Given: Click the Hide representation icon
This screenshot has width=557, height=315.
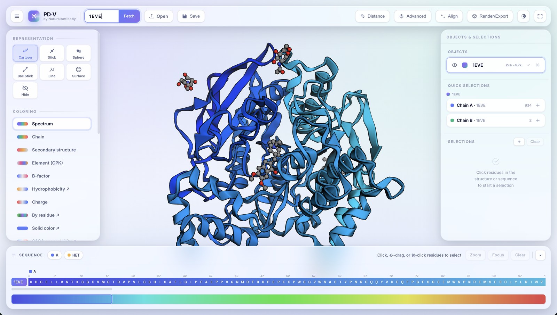Looking at the screenshot, I should [25, 90].
